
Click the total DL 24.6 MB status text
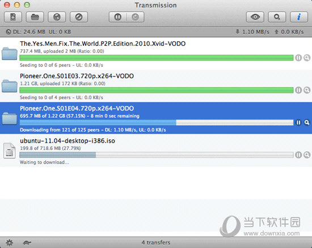(29, 32)
